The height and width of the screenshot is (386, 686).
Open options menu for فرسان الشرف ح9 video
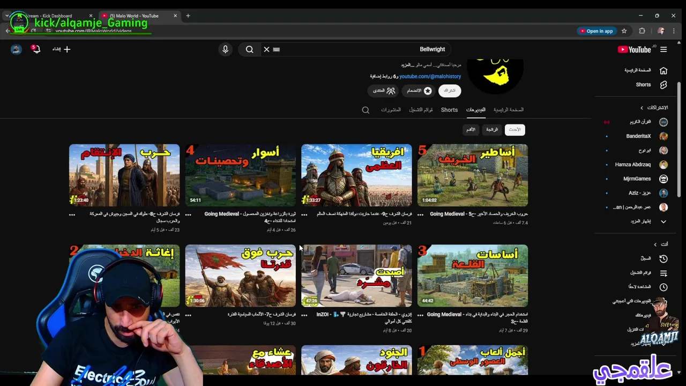click(304, 214)
